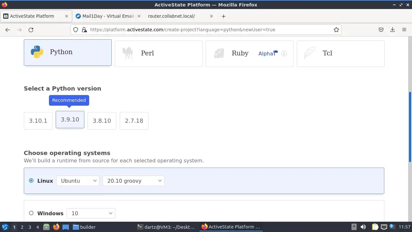This screenshot has height=232, width=412.
Task: Choose Python version 3.10.1
Action: coord(38,121)
